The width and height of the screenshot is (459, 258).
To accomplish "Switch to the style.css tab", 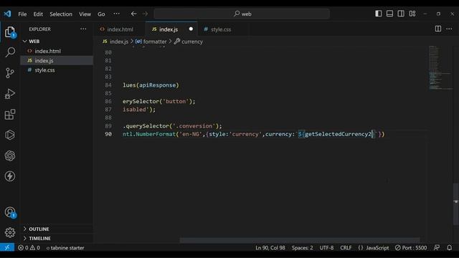I will (x=221, y=29).
